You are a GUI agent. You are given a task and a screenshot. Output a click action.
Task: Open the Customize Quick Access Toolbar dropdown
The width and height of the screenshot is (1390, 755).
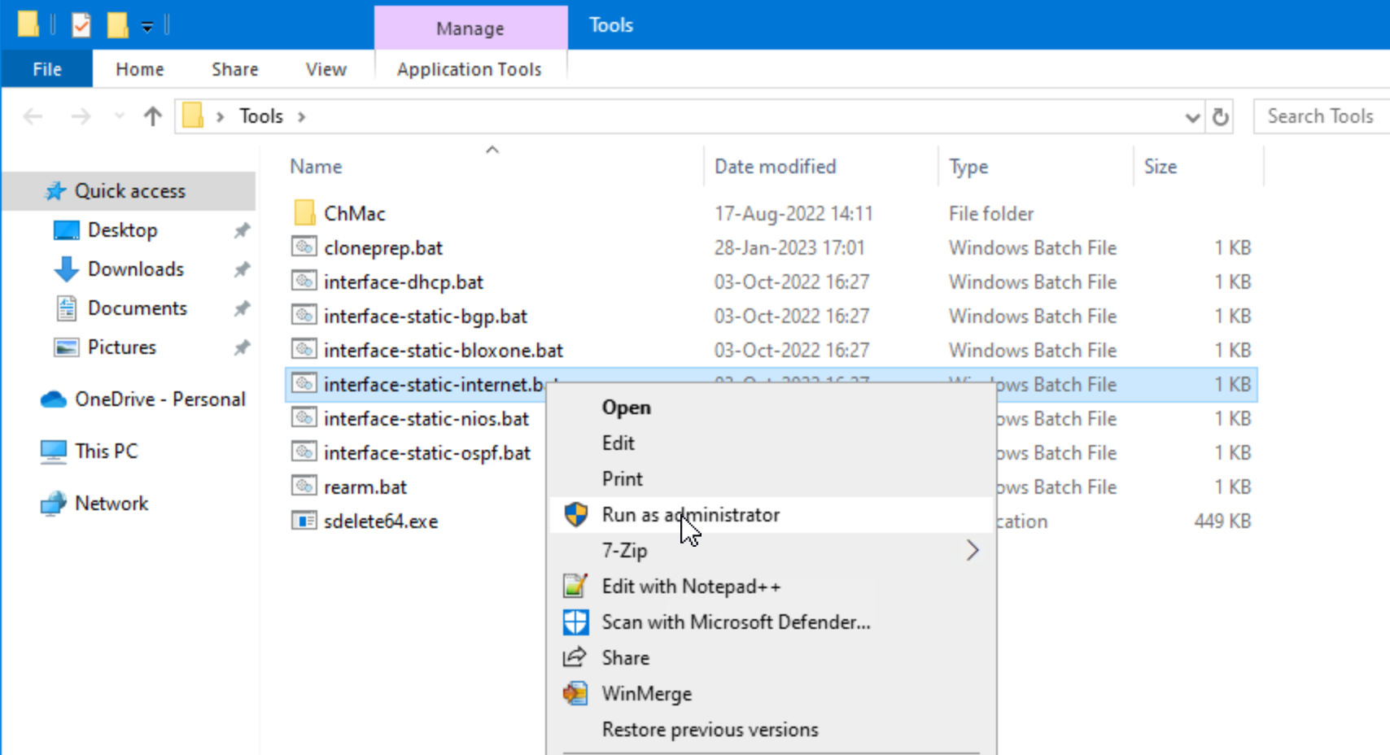click(x=147, y=27)
